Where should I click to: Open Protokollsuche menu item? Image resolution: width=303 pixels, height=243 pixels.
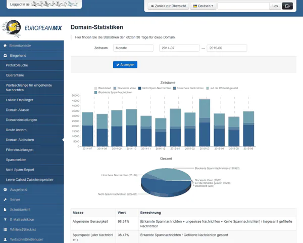(x=32, y=65)
